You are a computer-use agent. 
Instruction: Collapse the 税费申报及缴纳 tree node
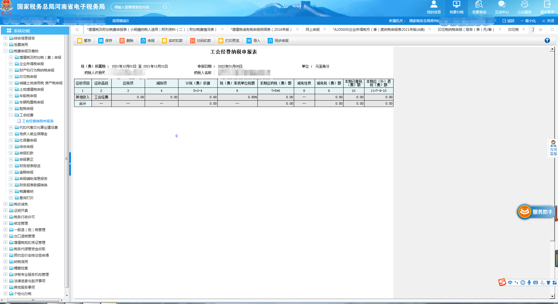pos(5,51)
